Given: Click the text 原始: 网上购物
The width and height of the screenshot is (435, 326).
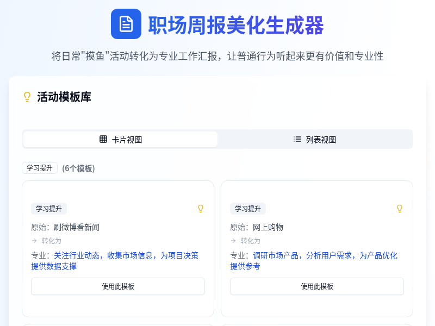Looking at the screenshot, I should 257,227.
